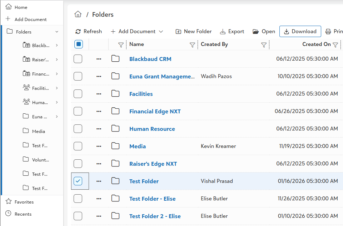Screen dimensions: 343x226
Task: Check the Euna Grant Management row checkbox
Action: pyautogui.click(x=78, y=76)
